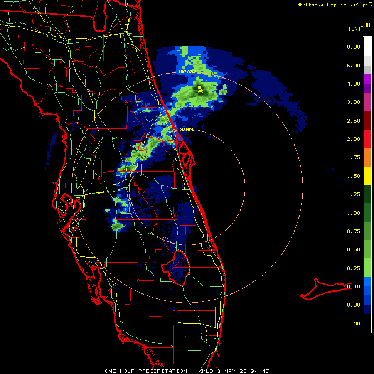Select the black ND color band

click(x=367, y=323)
